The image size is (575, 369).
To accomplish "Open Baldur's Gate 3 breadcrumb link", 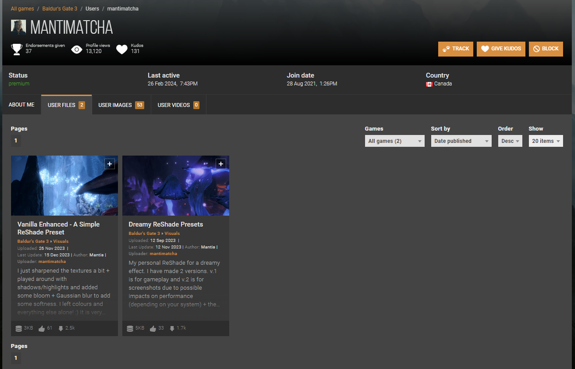I will pyautogui.click(x=60, y=9).
